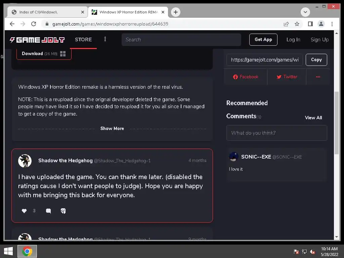Copy the game share URL
Image resolution: width=344 pixels, height=258 pixels.
coord(316,60)
